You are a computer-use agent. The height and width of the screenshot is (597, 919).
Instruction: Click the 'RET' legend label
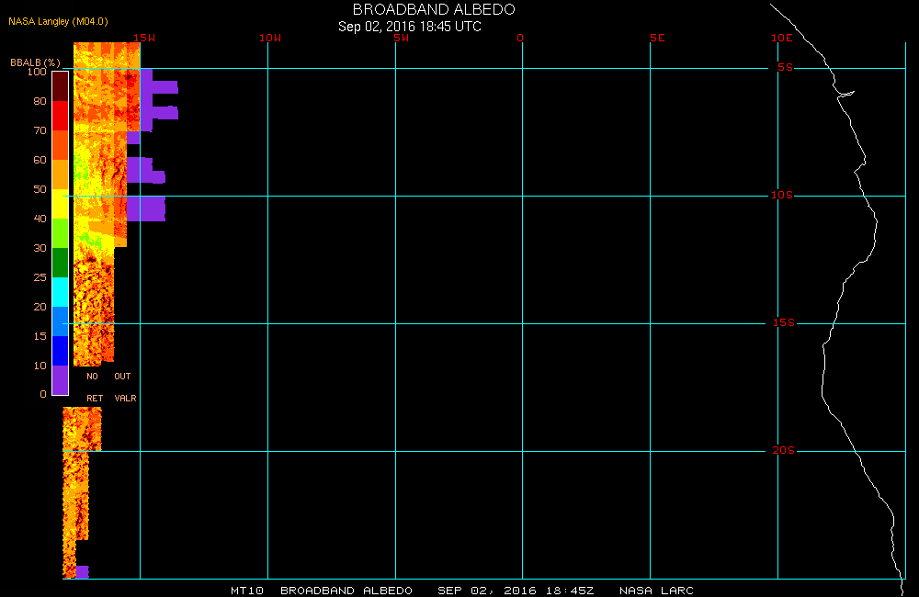tap(95, 399)
